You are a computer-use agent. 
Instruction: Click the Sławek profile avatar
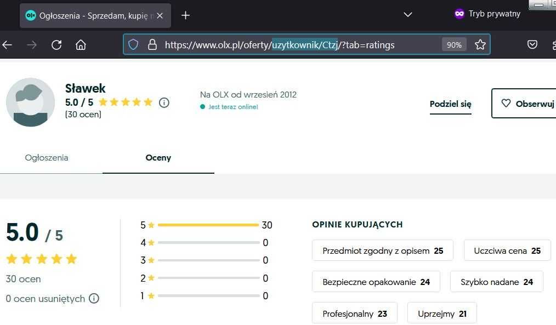[x=31, y=102]
